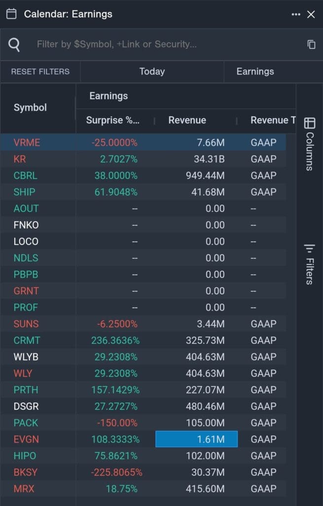Screen dimensions: 323x506
Task: Click the search magnifier icon
Action: coord(14,44)
